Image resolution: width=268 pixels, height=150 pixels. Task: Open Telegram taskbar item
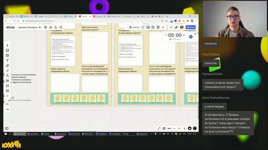coord(142,134)
